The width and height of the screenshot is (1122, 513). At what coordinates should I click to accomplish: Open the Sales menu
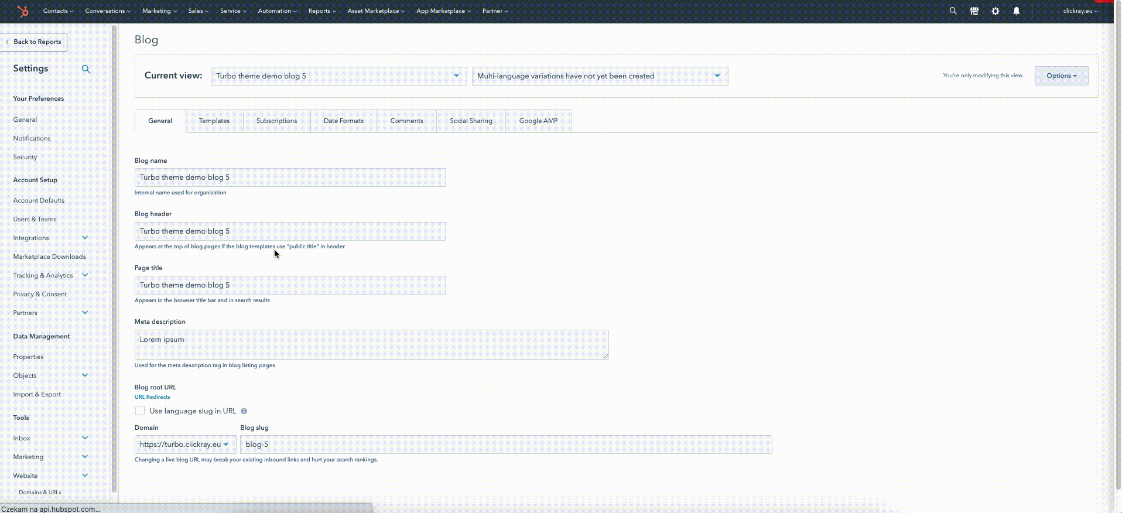pyautogui.click(x=198, y=11)
